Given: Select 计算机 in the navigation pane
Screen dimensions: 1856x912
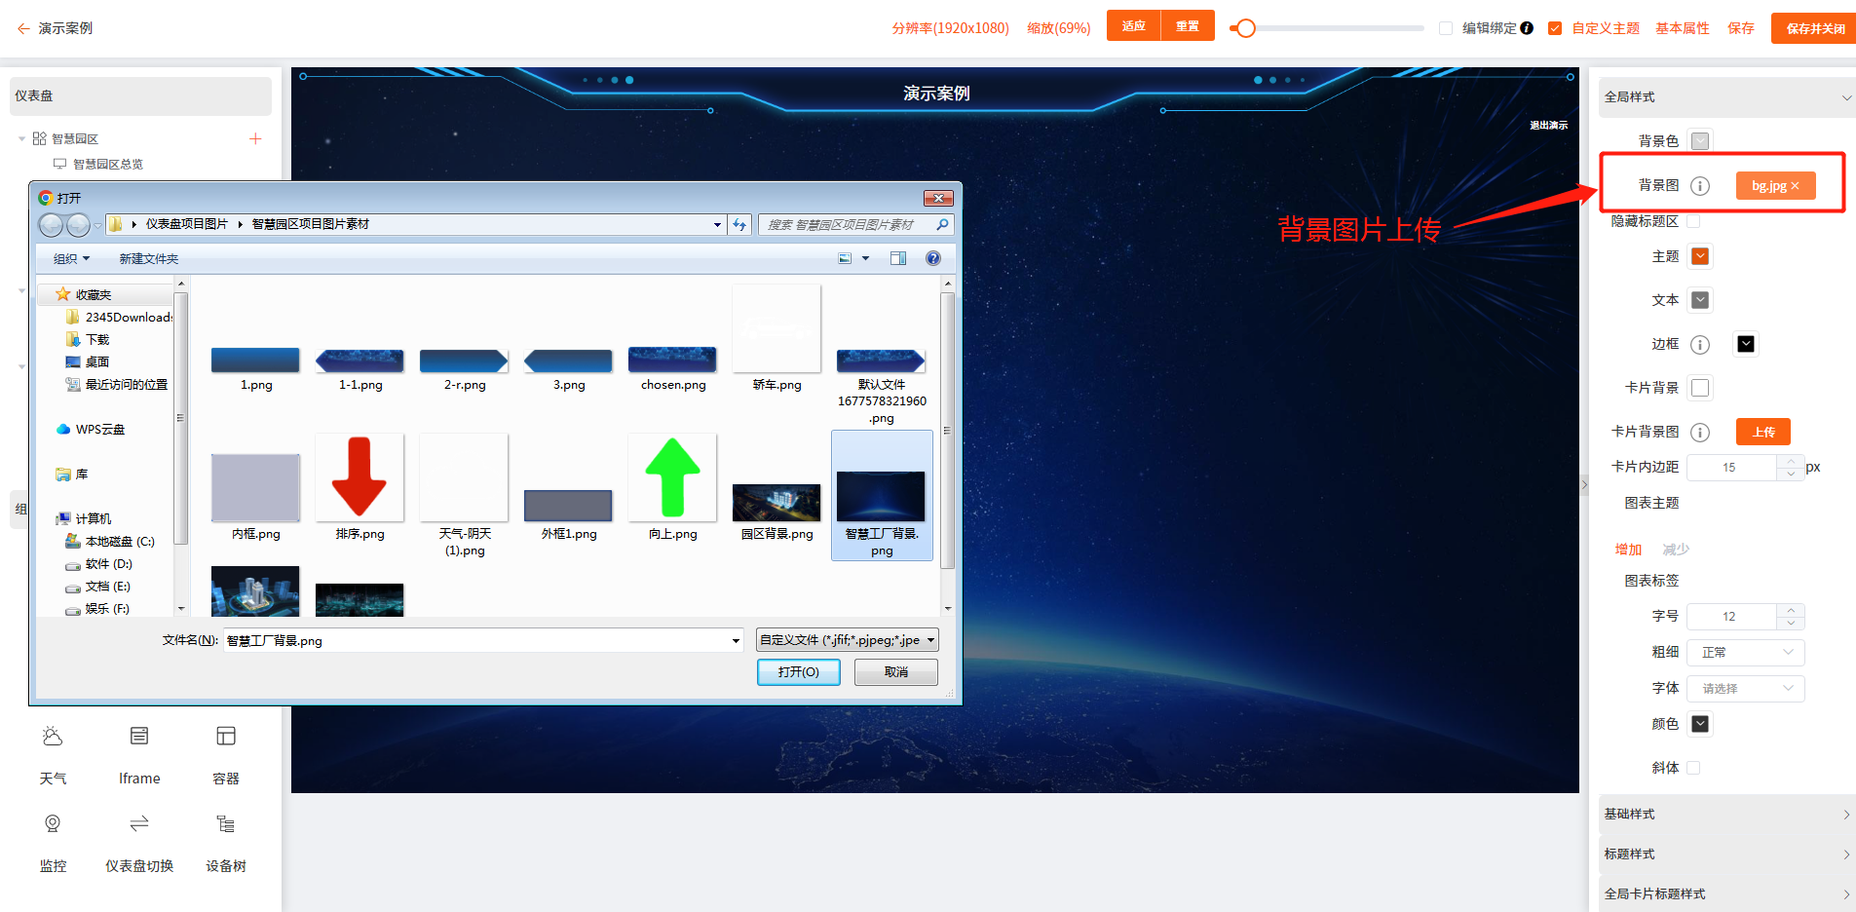Looking at the screenshot, I should coord(84,518).
